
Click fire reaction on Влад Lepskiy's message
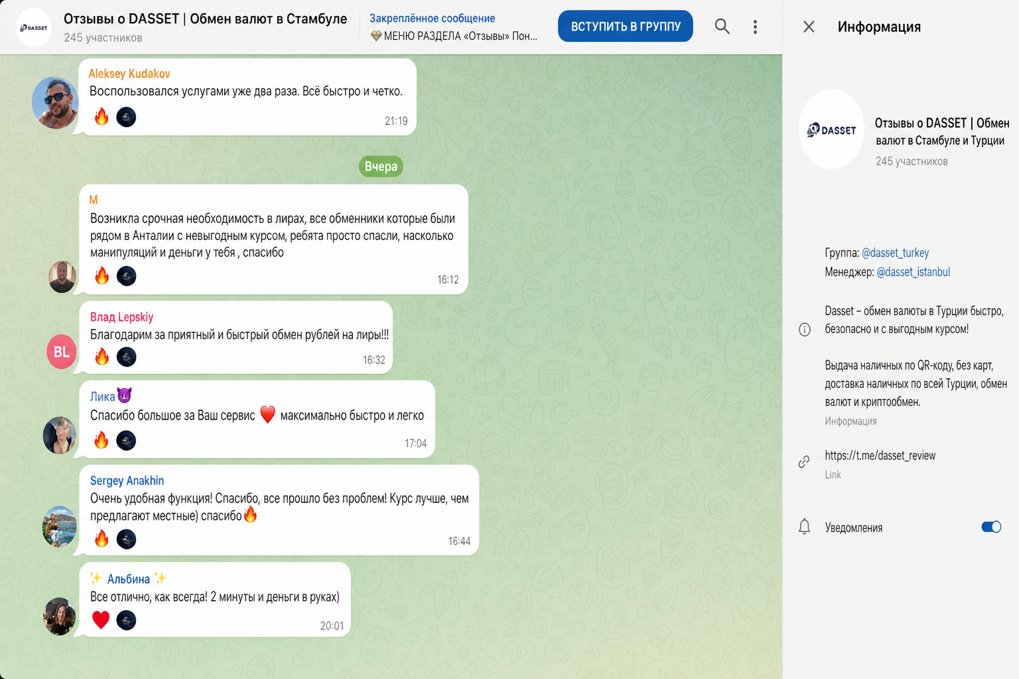coord(102,357)
